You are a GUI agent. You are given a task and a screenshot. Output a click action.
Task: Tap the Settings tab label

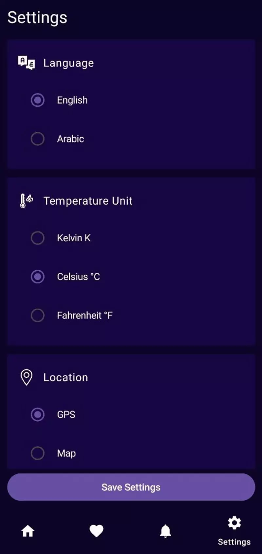(x=234, y=542)
